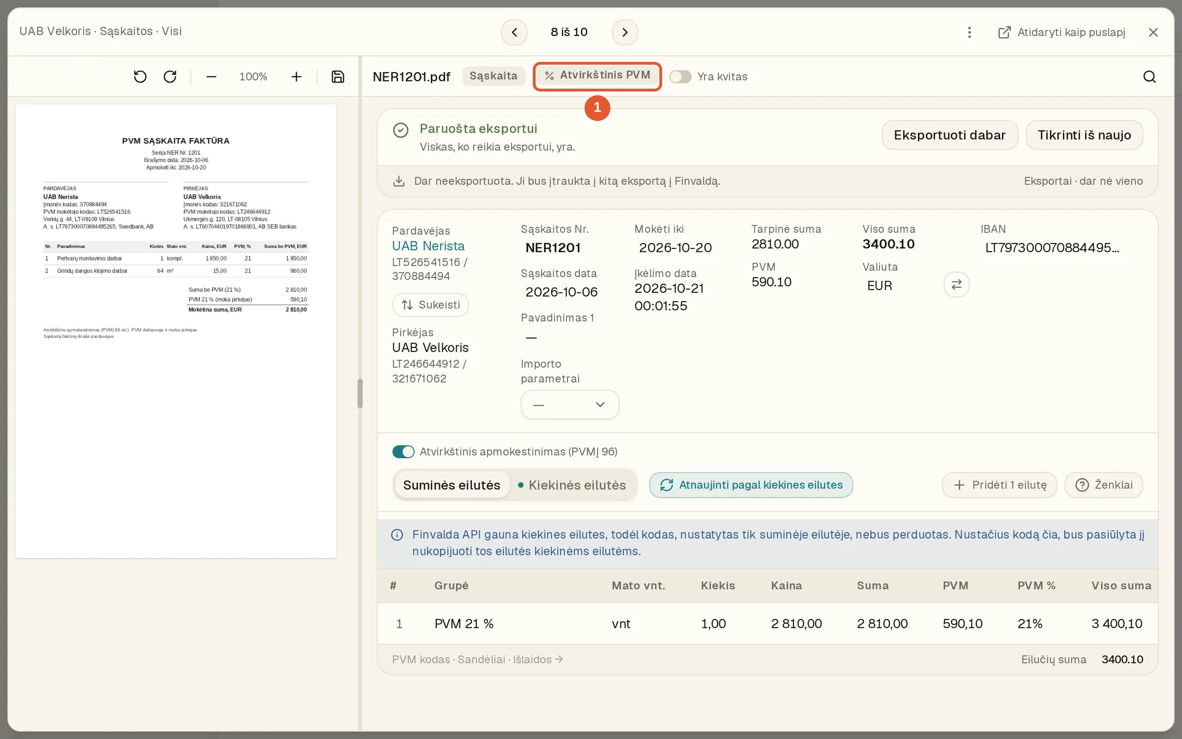
Task: Zoom out the PDF preview
Action: 211,77
